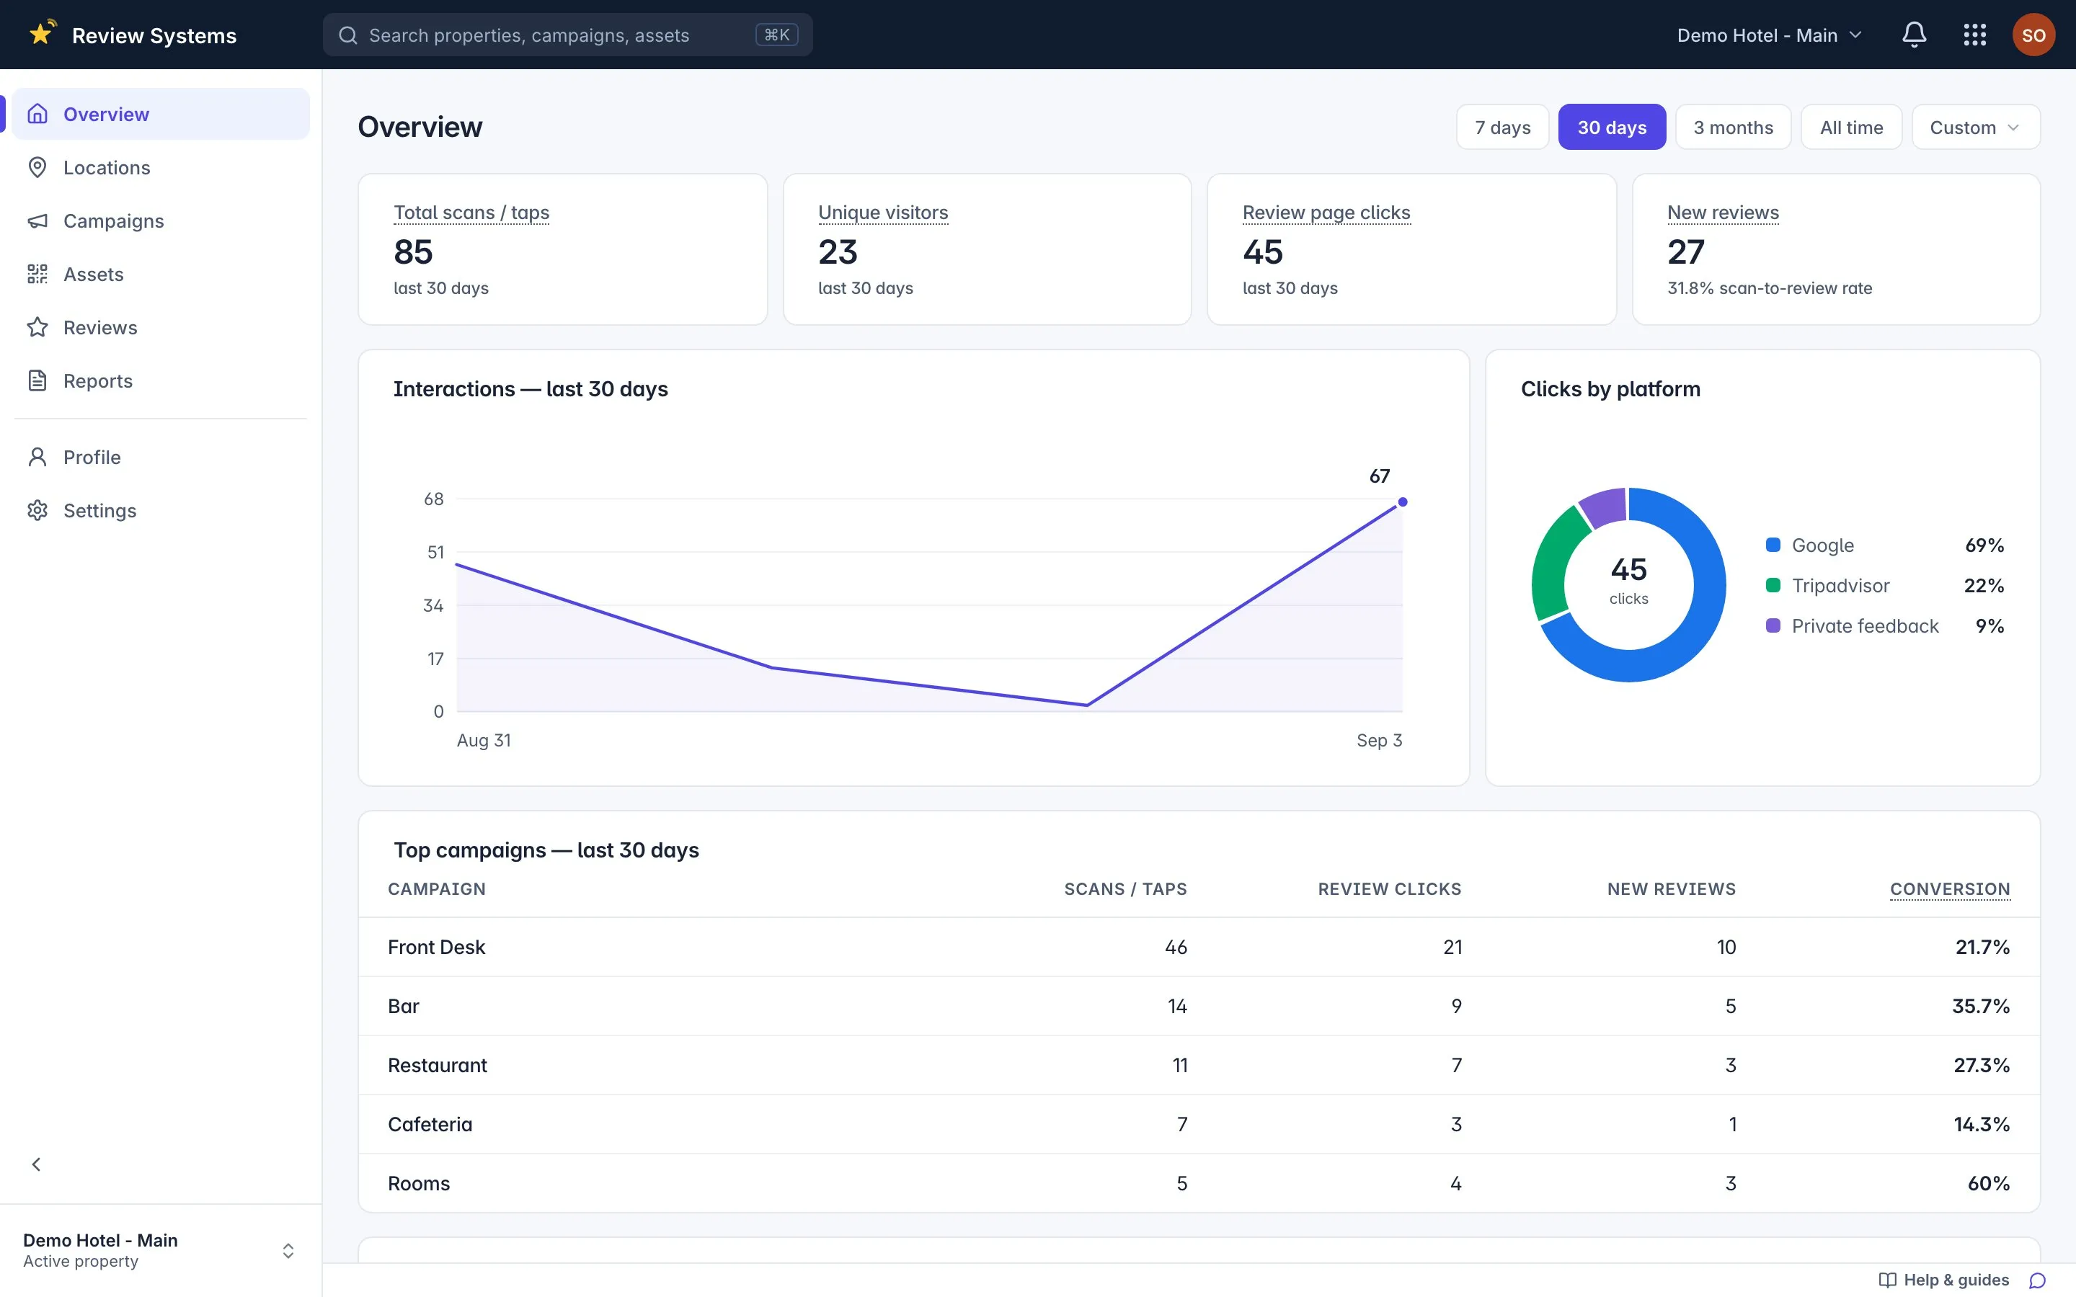Open the Settings page
Screen dimensions: 2076x1297
click(161, 510)
